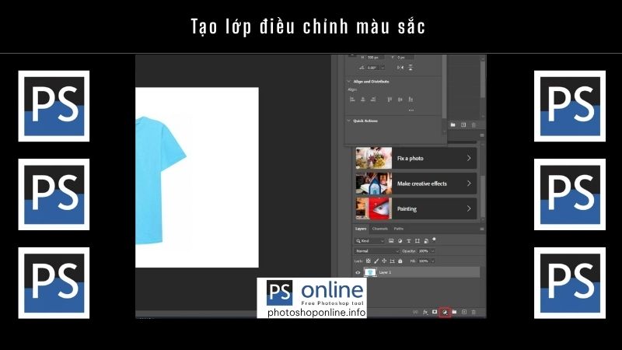Add a layer style with fx
The width and height of the screenshot is (622, 350).
click(x=425, y=313)
